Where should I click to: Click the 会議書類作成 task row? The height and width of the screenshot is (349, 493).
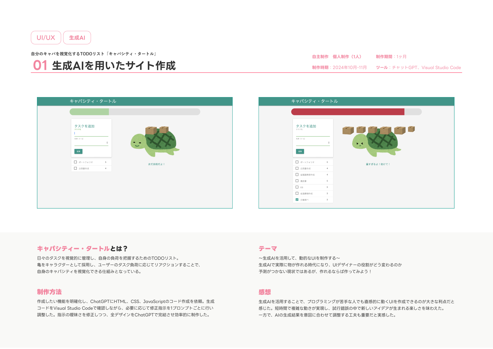[x=313, y=193]
